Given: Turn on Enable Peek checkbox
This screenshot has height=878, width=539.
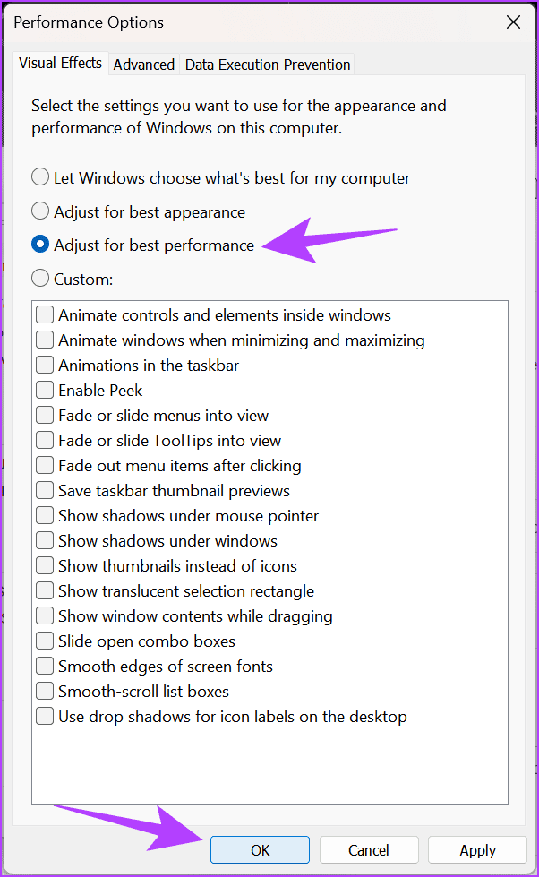Looking at the screenshot, I should 45,391.
